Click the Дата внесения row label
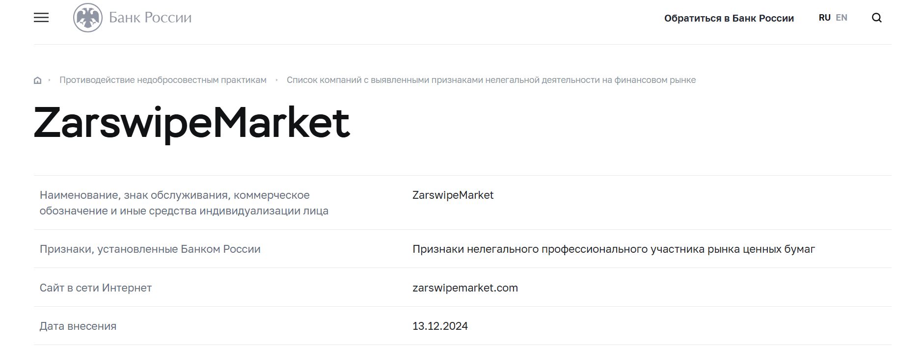 pyautogui.click(x=78, y=326)
